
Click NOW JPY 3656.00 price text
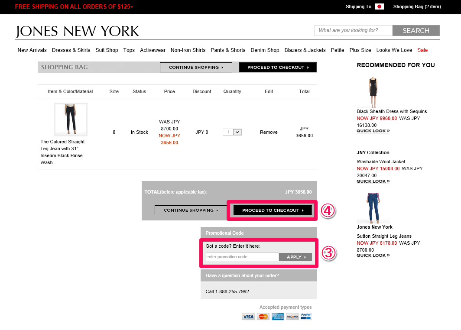[169, 139]
